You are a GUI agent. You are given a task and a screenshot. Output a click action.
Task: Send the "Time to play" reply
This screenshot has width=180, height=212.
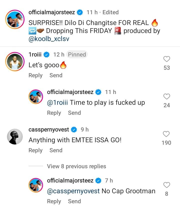tap(74, 113)
